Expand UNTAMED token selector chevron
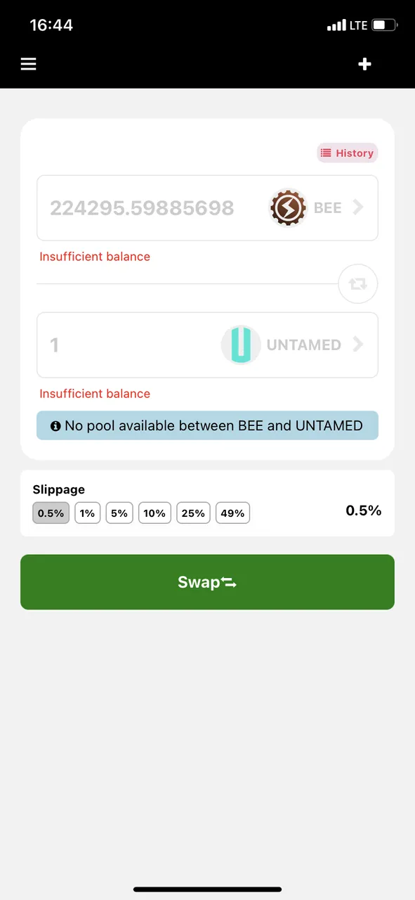415x900 pixels. pos(358,345)
